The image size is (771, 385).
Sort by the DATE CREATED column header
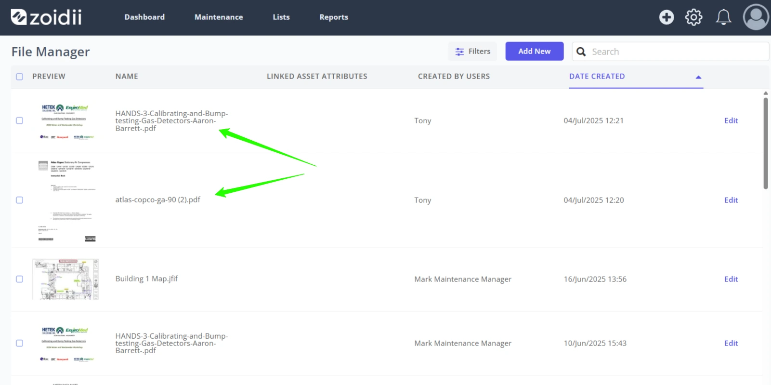coord(597,76)
